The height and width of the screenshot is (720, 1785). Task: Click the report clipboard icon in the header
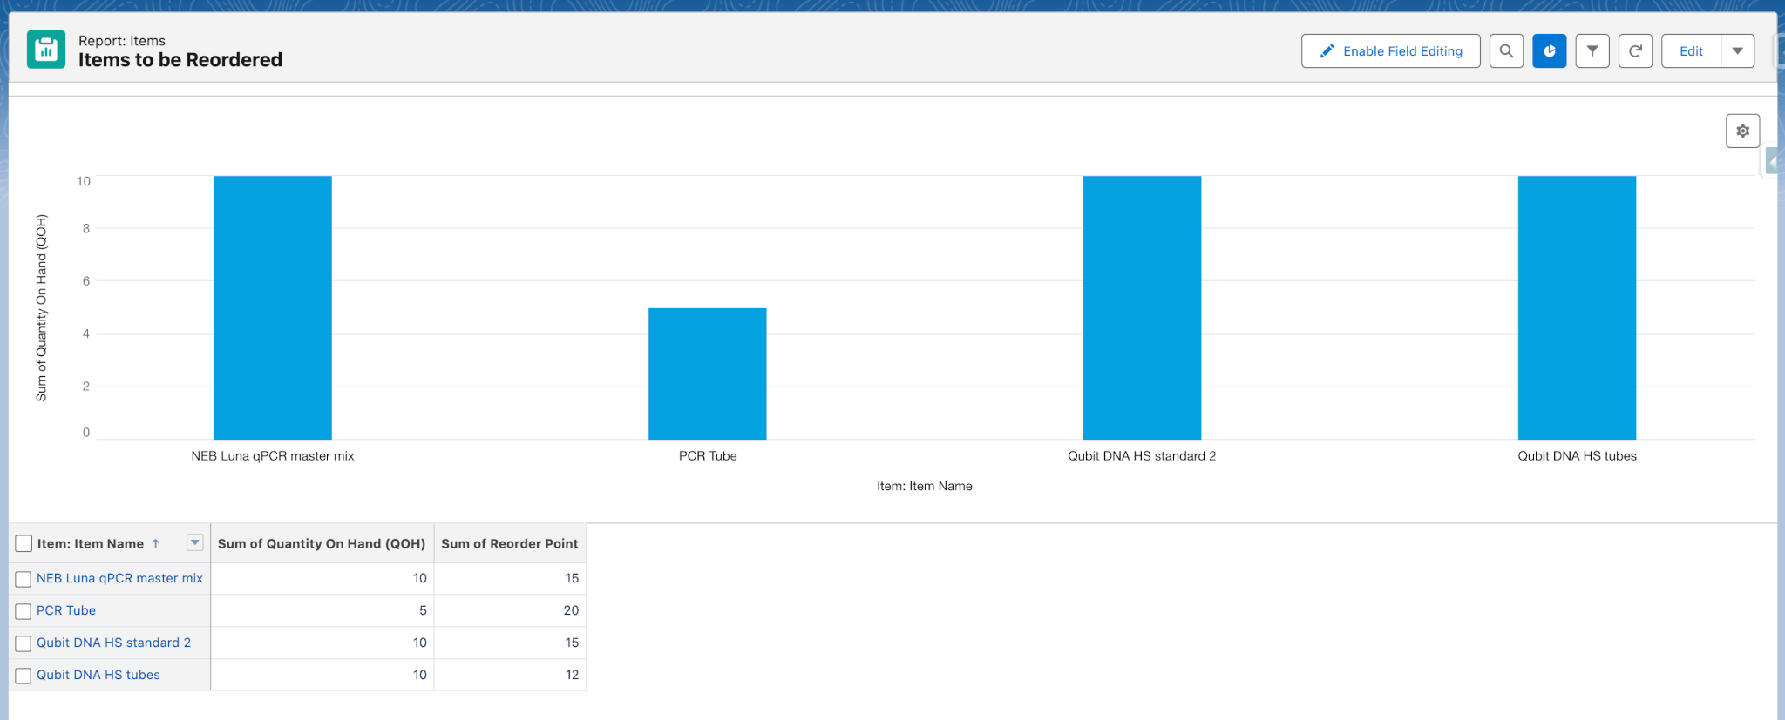pyautogui.click(x=46, y=50)
